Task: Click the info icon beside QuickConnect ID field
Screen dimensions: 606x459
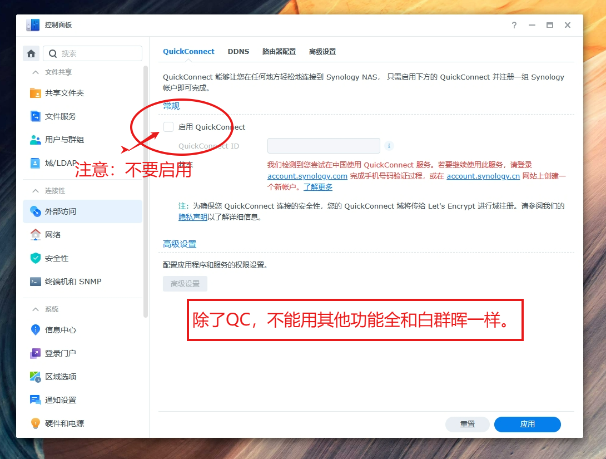Action: pyautogui.click(x=389, y=145)
